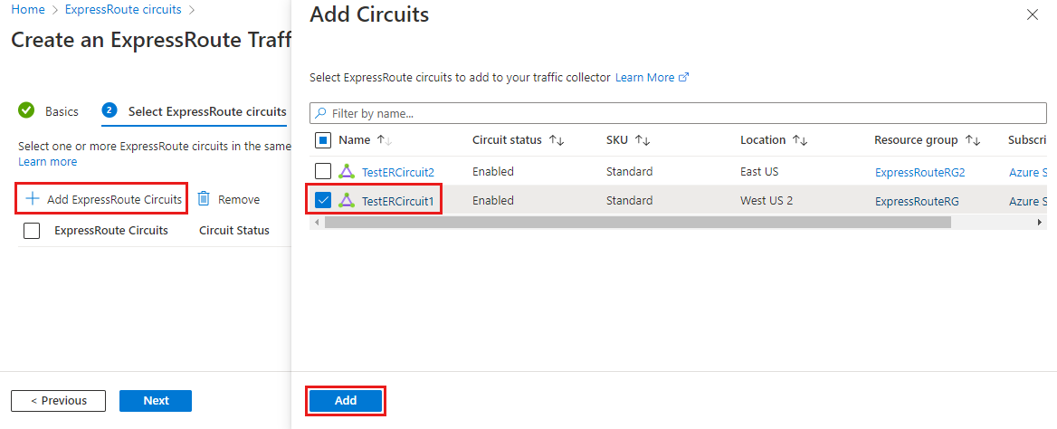Click the TestERCircuit1 circuit triangle icon
This screenshot has width=1057, height=429.
tap(347, 200)
